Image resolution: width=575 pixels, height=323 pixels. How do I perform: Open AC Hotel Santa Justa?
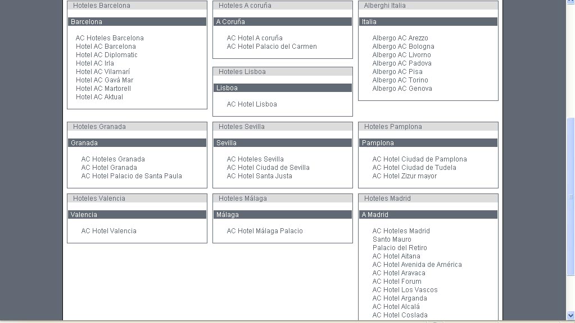pyautogui.click(x=259, y=176)
